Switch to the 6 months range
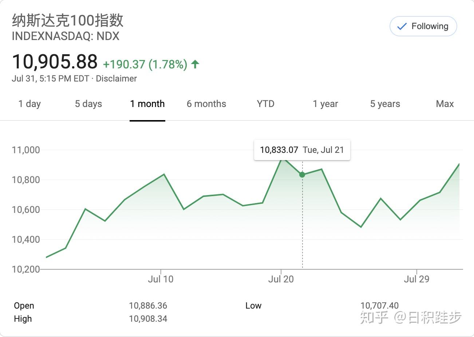Viewport: 474px width, 337px height. click(206, 104)
